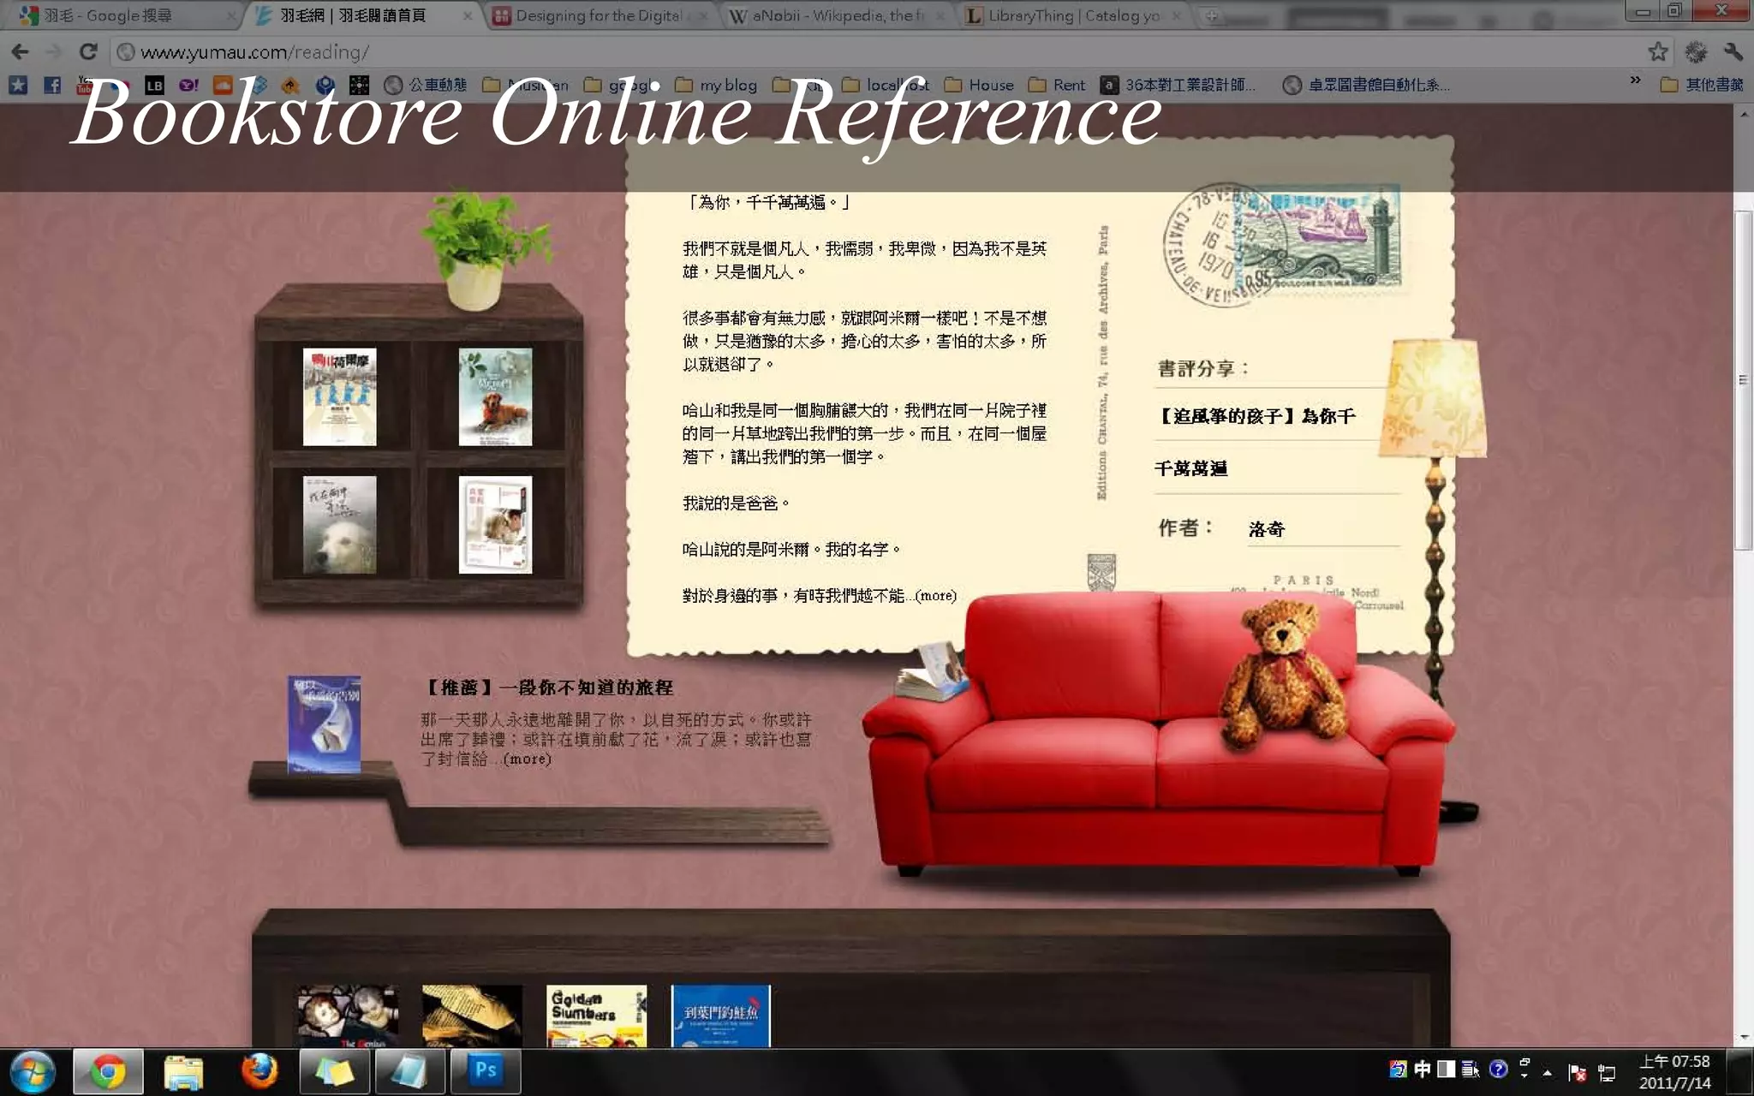
Task: Open the 到葉門釣鮭魚 blue book cover
Action: pos(720,1016)
